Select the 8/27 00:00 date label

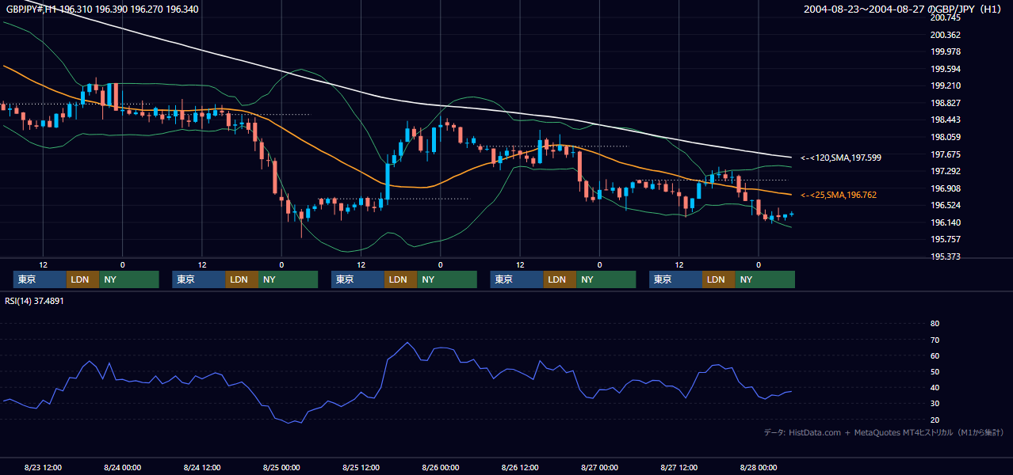(599, 467)
